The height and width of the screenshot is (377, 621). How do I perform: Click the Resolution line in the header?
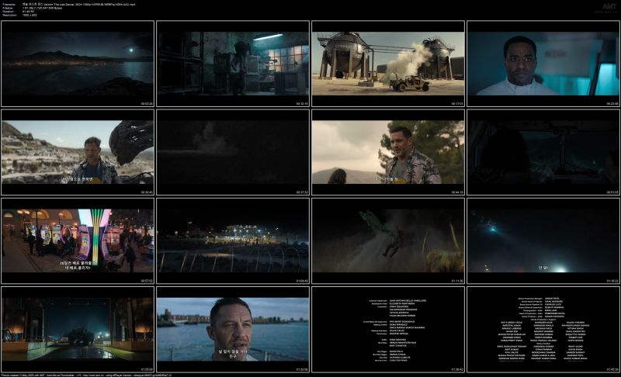19,15
